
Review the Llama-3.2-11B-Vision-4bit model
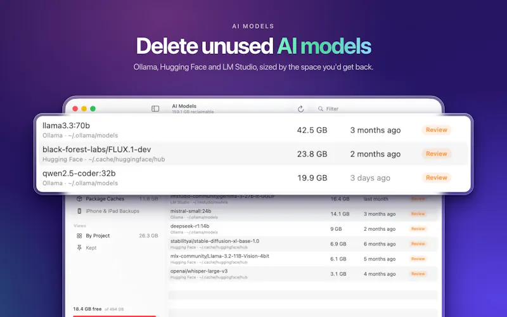(x=418, y=259)
